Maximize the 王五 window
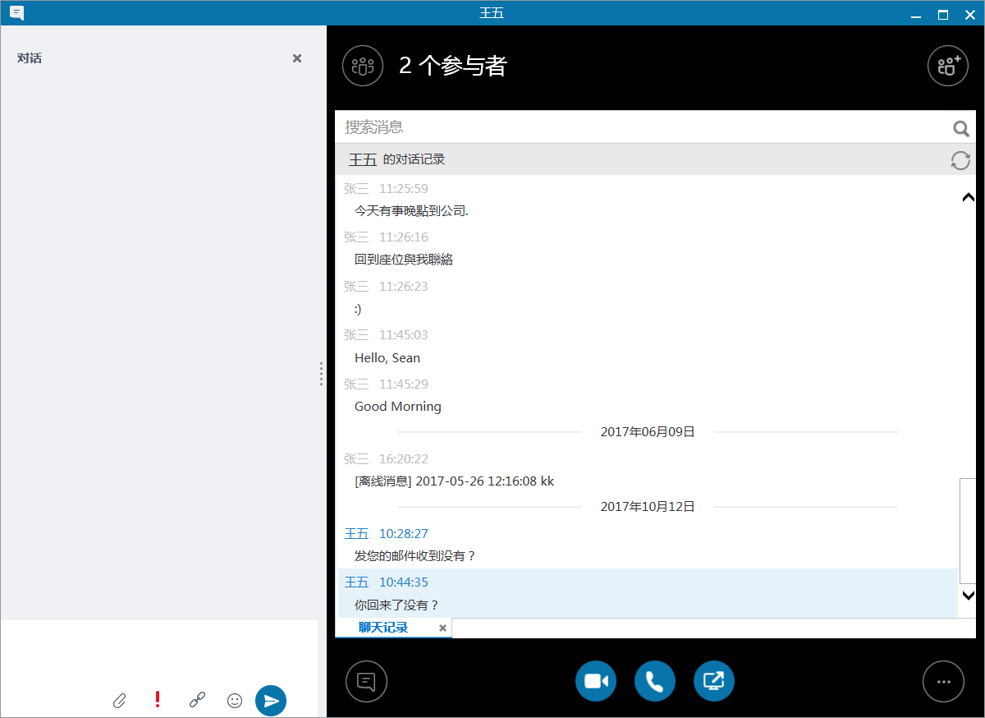The width and height of the screenshot is (985, 718). tap(943, 14)
